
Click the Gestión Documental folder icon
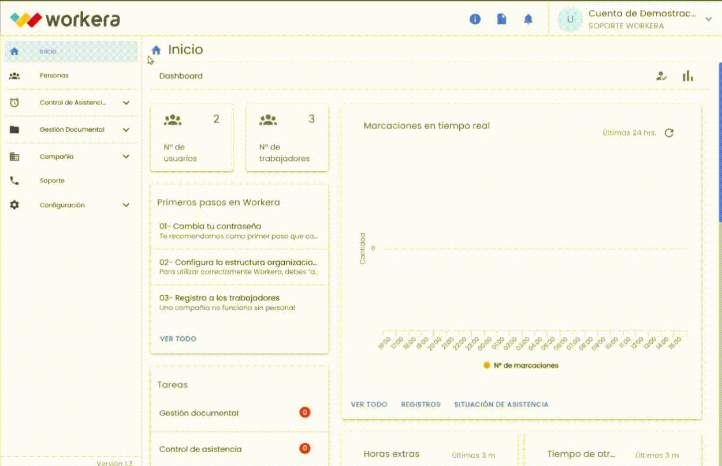pyautogui.click(x=14, y=130)
